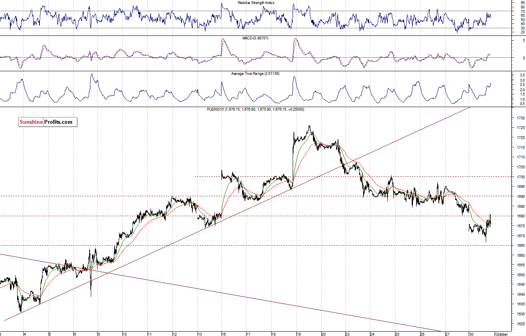Select the 1640 price axis label

(x=520, y=295)
